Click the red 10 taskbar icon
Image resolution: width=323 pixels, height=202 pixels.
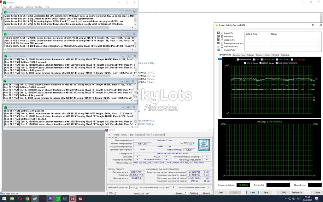click(80, 199)
